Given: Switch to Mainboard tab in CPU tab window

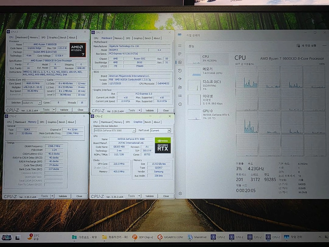Looking at the screenshot, I should pyautogui.click(x=22, y=38).
